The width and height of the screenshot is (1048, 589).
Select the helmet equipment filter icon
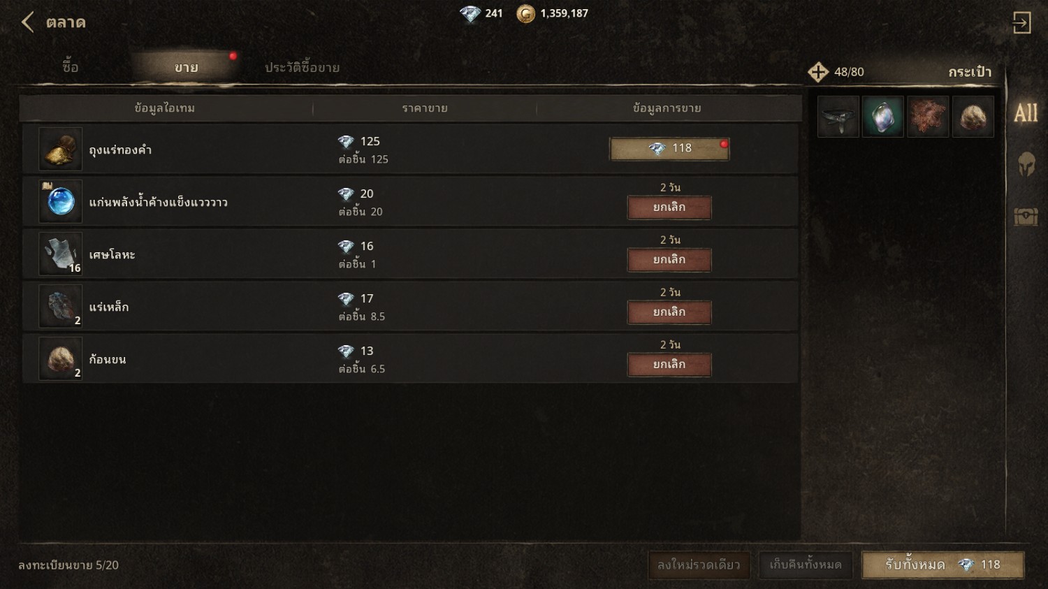tap(1026, 165)
